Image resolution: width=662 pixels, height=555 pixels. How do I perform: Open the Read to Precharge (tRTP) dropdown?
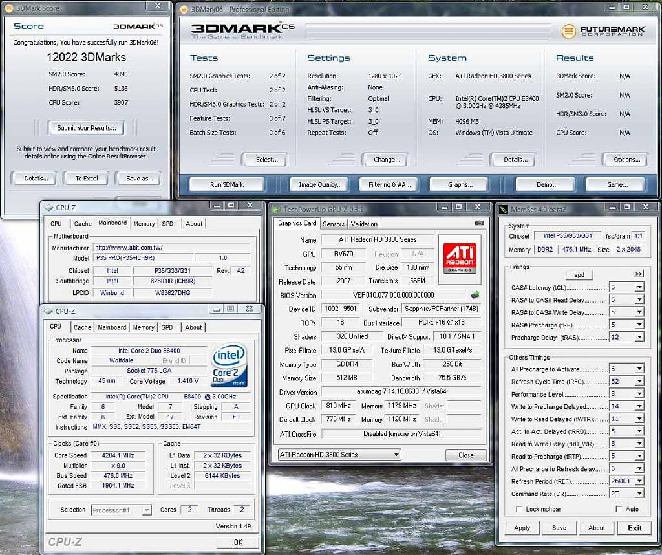coord(639,456)
